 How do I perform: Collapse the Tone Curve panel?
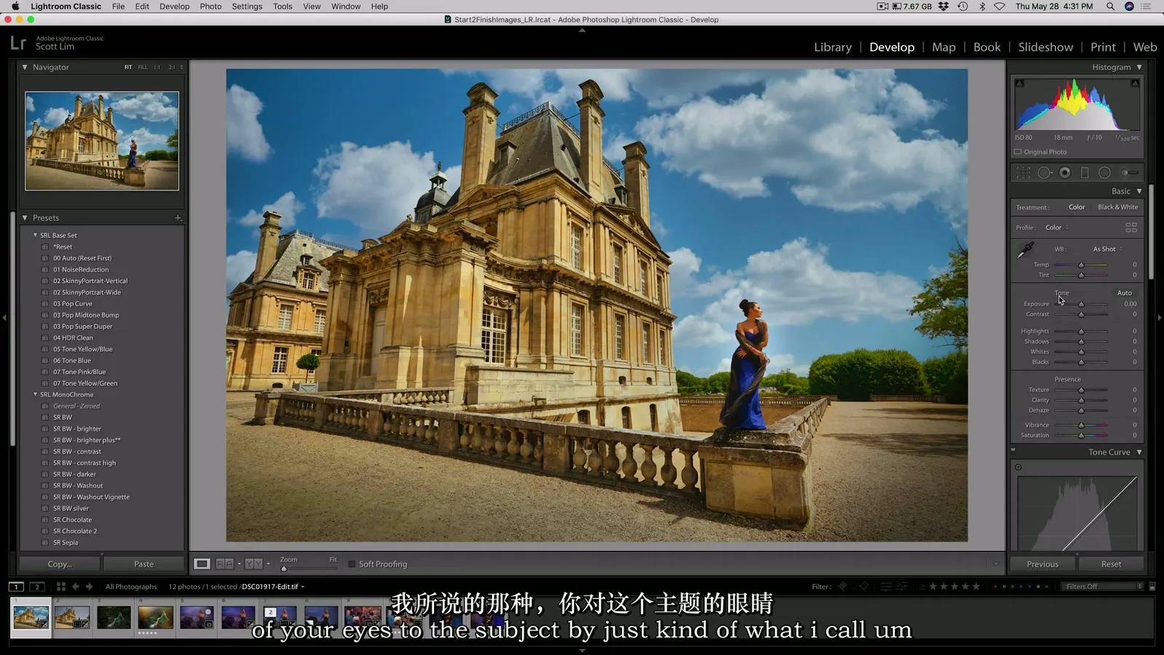tap(1139, 452)
